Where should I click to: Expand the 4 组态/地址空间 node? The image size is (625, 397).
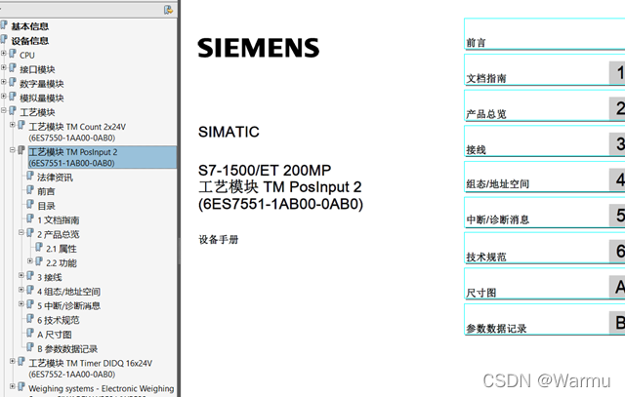pos(21,290)
